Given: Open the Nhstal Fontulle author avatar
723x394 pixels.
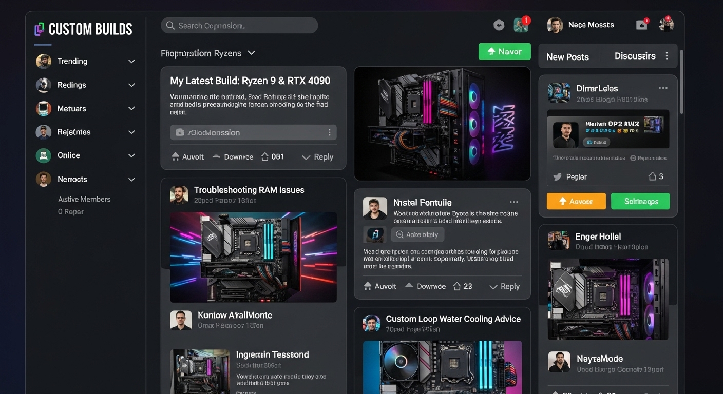Looking at the screenshot, I should tap(375, 208).
